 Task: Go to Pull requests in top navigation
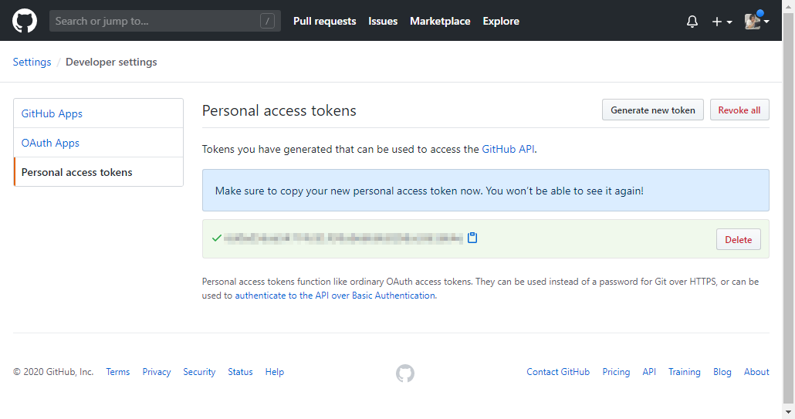pos(324,21)
